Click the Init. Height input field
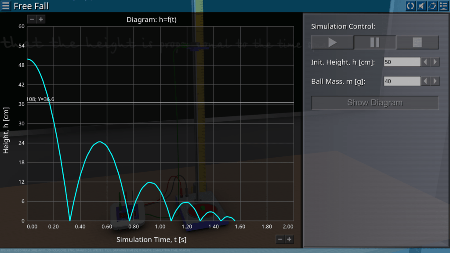This screenshot has height=253, width=450. (x=402, y=62)
